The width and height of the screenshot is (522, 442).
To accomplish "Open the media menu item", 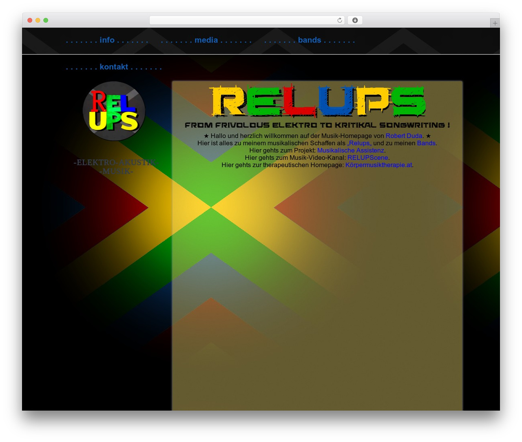I will point(206,40).
